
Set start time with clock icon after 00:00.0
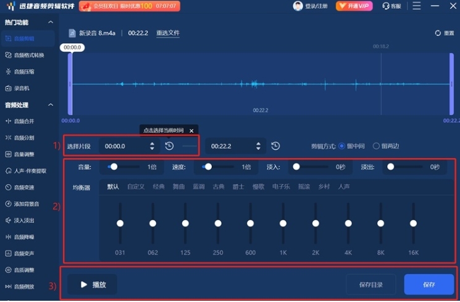[x=169, y=146]
